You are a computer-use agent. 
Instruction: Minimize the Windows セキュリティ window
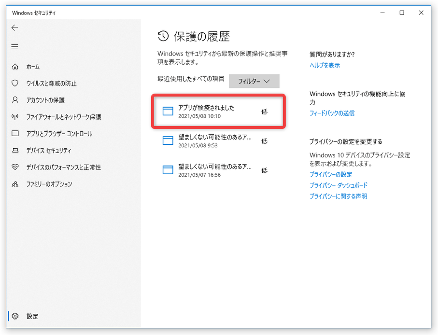tap(382, 13)
